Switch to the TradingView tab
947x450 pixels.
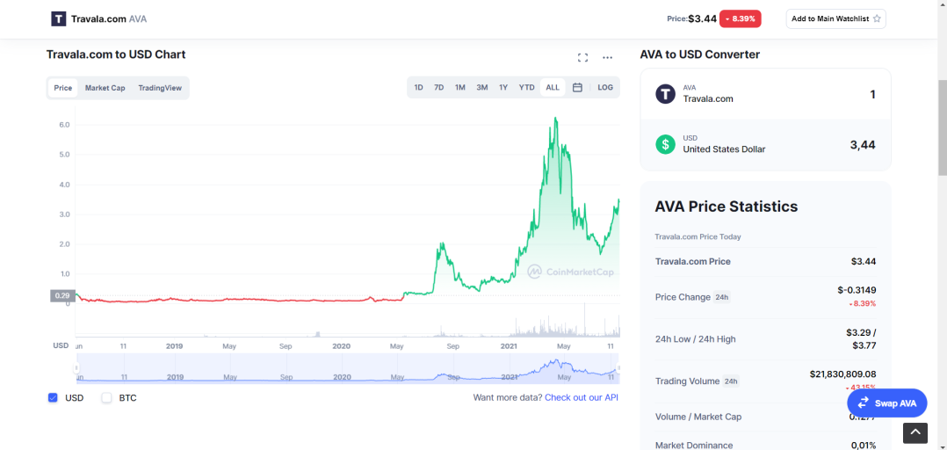tap(160, 88)
